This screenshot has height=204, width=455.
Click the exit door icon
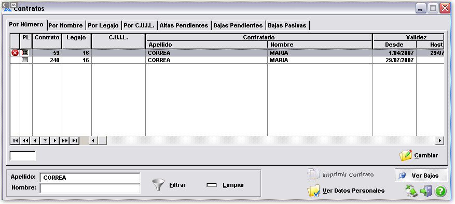click(426, 191)
